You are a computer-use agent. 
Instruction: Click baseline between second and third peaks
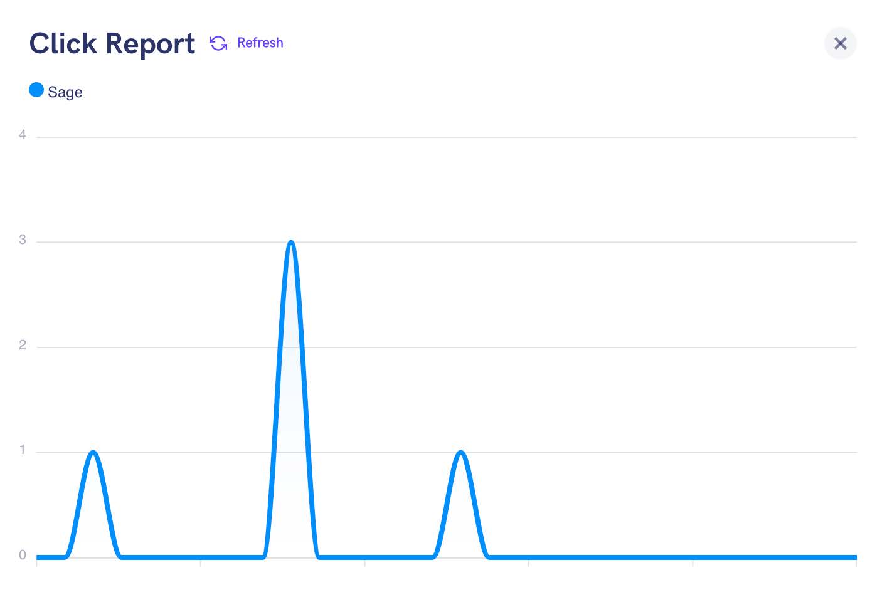pos(376,557)
